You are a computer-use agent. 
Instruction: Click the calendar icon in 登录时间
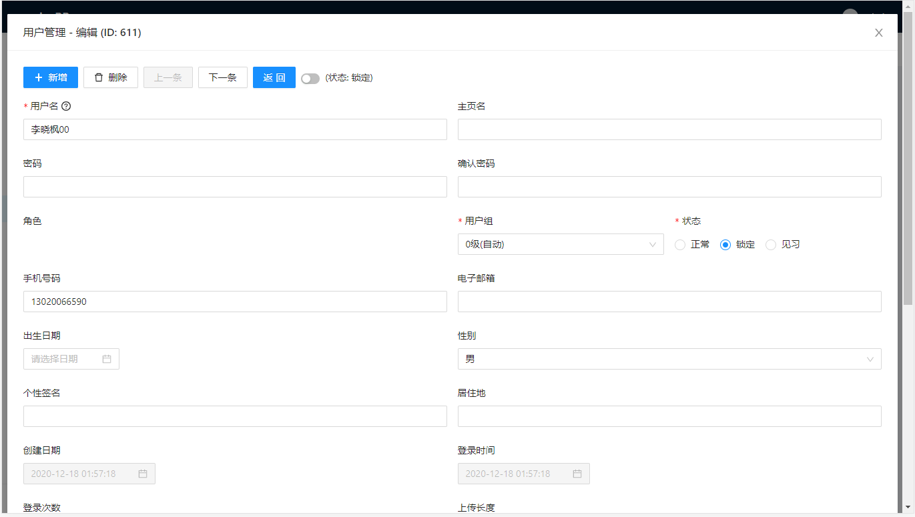pyautogui.click(x=577, y=474)
